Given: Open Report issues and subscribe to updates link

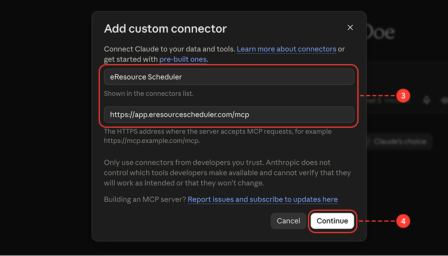Looking at the screenshot, I should tap(263, 199).
